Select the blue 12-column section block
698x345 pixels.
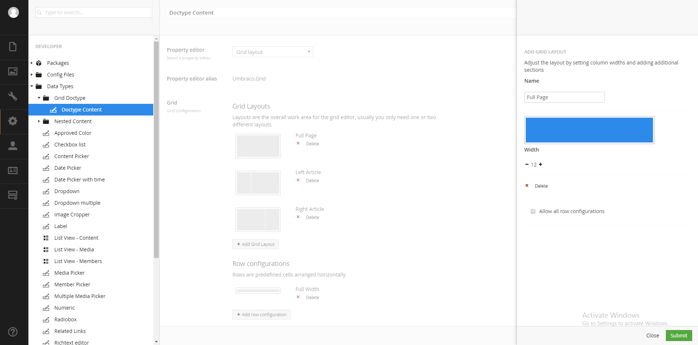pos(589,130)
